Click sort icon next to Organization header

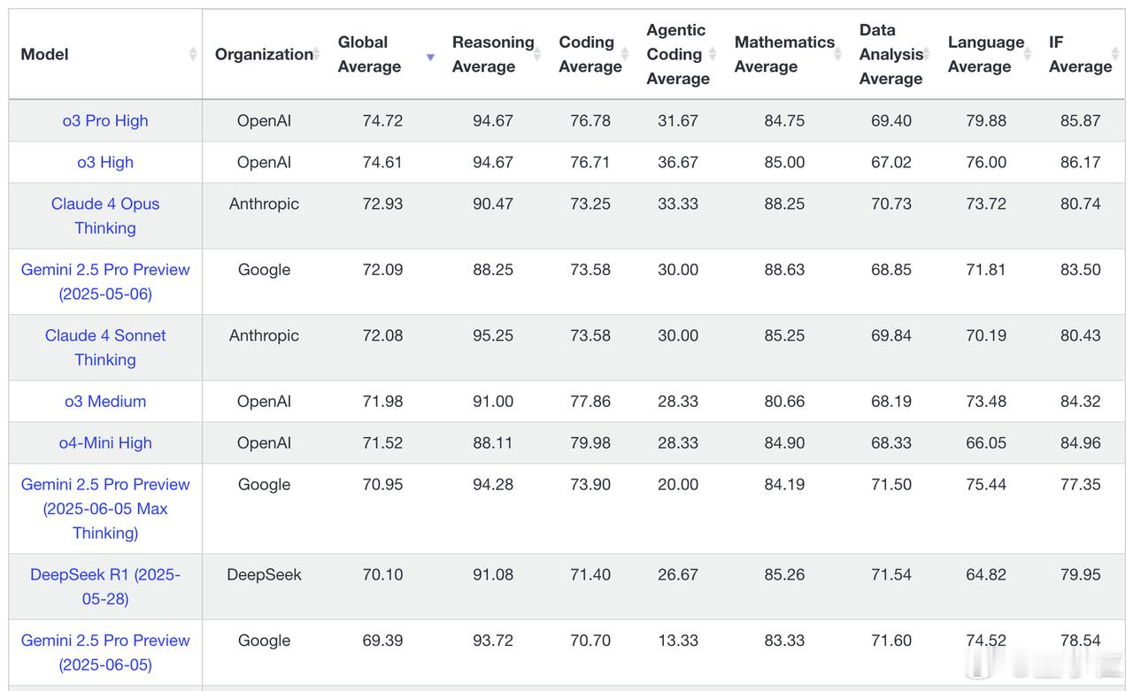[x=316, y=54]
